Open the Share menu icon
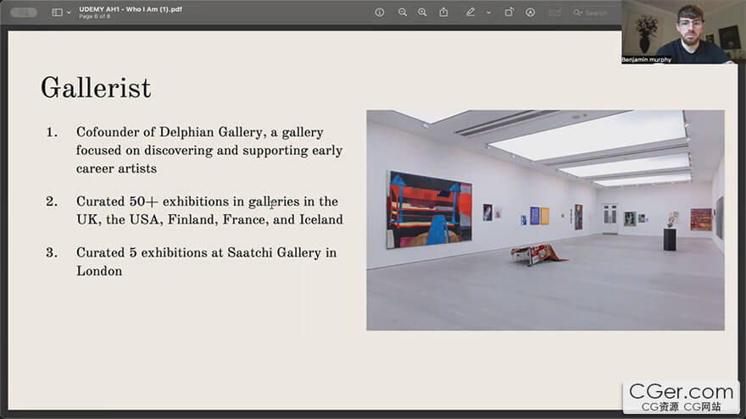Screen dimensions: 746x419 coord(443,13)
